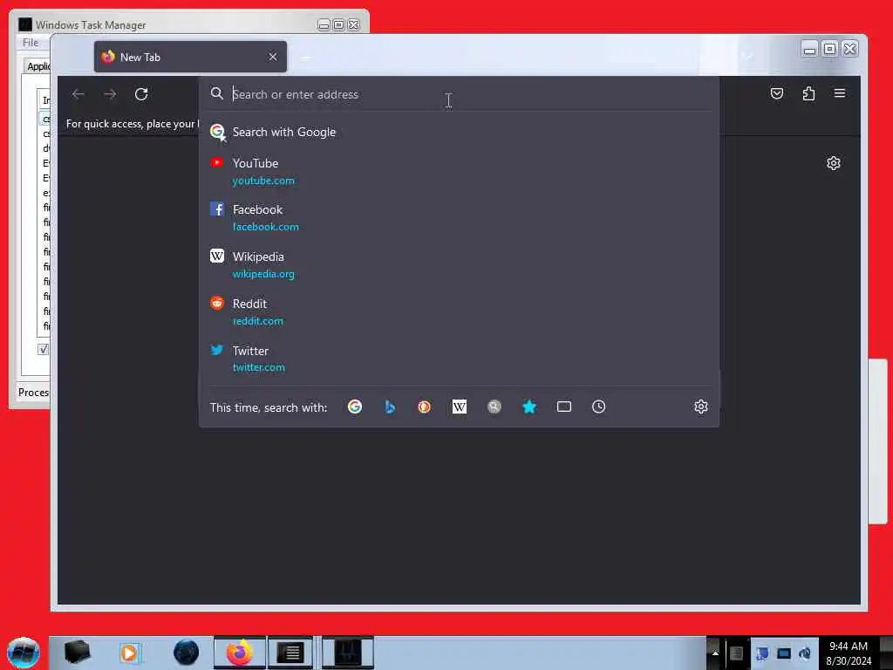Reload the page with the refresh icon
This screenshot has height=670, width=893.
(141, 94)
